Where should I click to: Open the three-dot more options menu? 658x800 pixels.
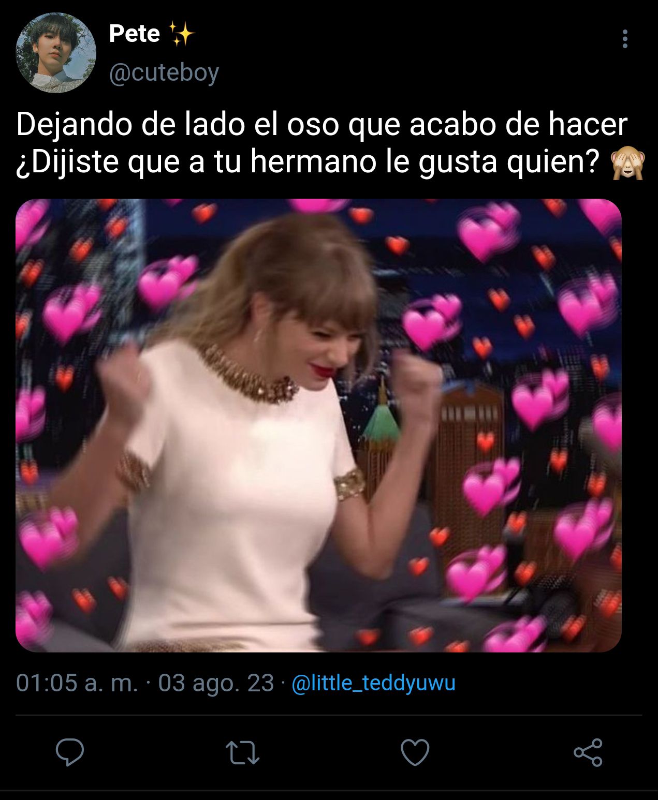pos(625,39)
